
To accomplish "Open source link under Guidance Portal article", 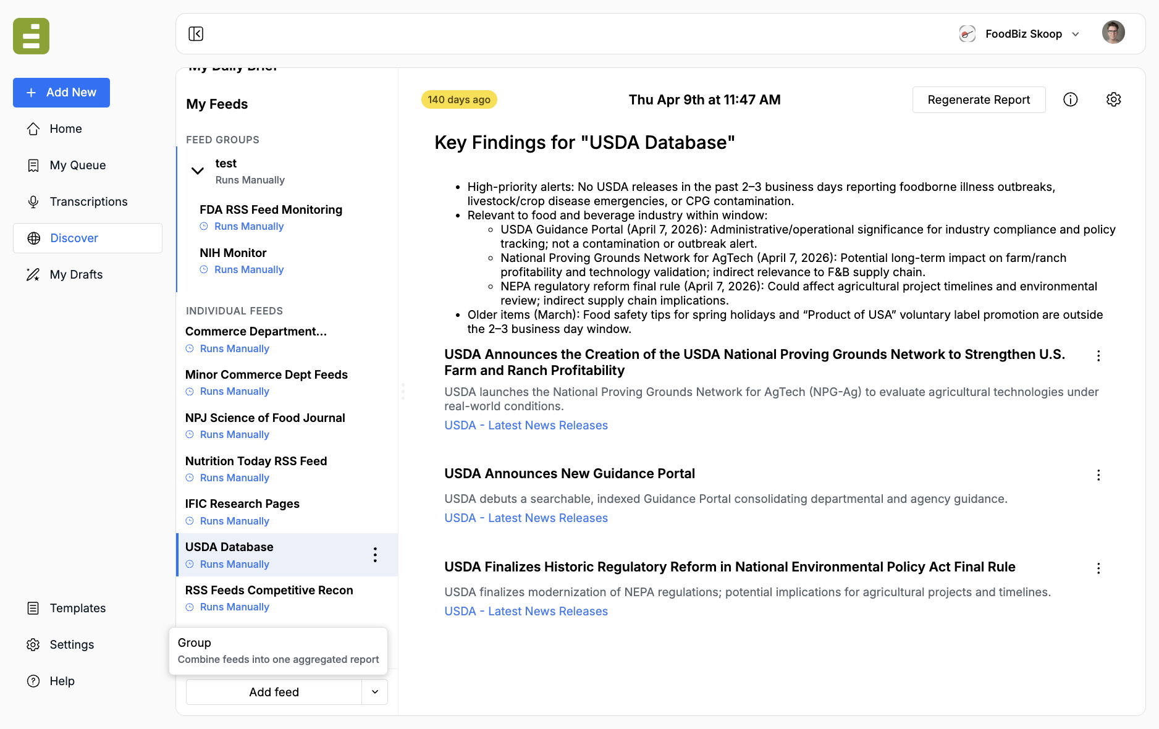I will point(526,518).
